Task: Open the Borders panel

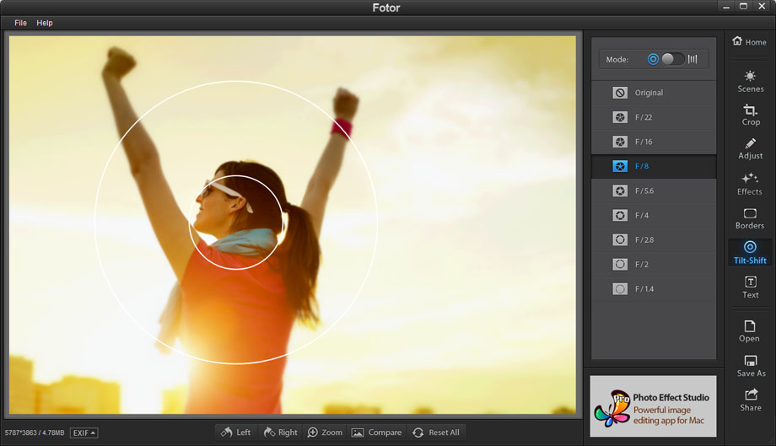Action: click(750, 218)
